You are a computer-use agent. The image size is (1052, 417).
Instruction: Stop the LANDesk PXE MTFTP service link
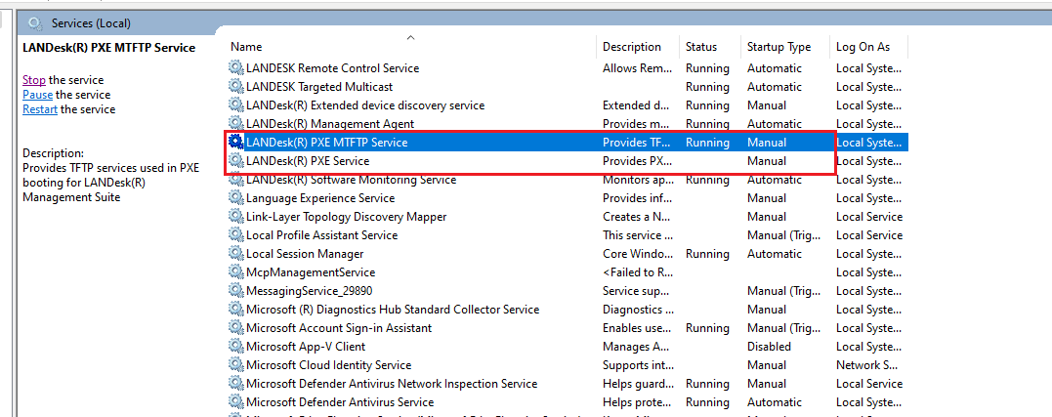pos(34,80)
